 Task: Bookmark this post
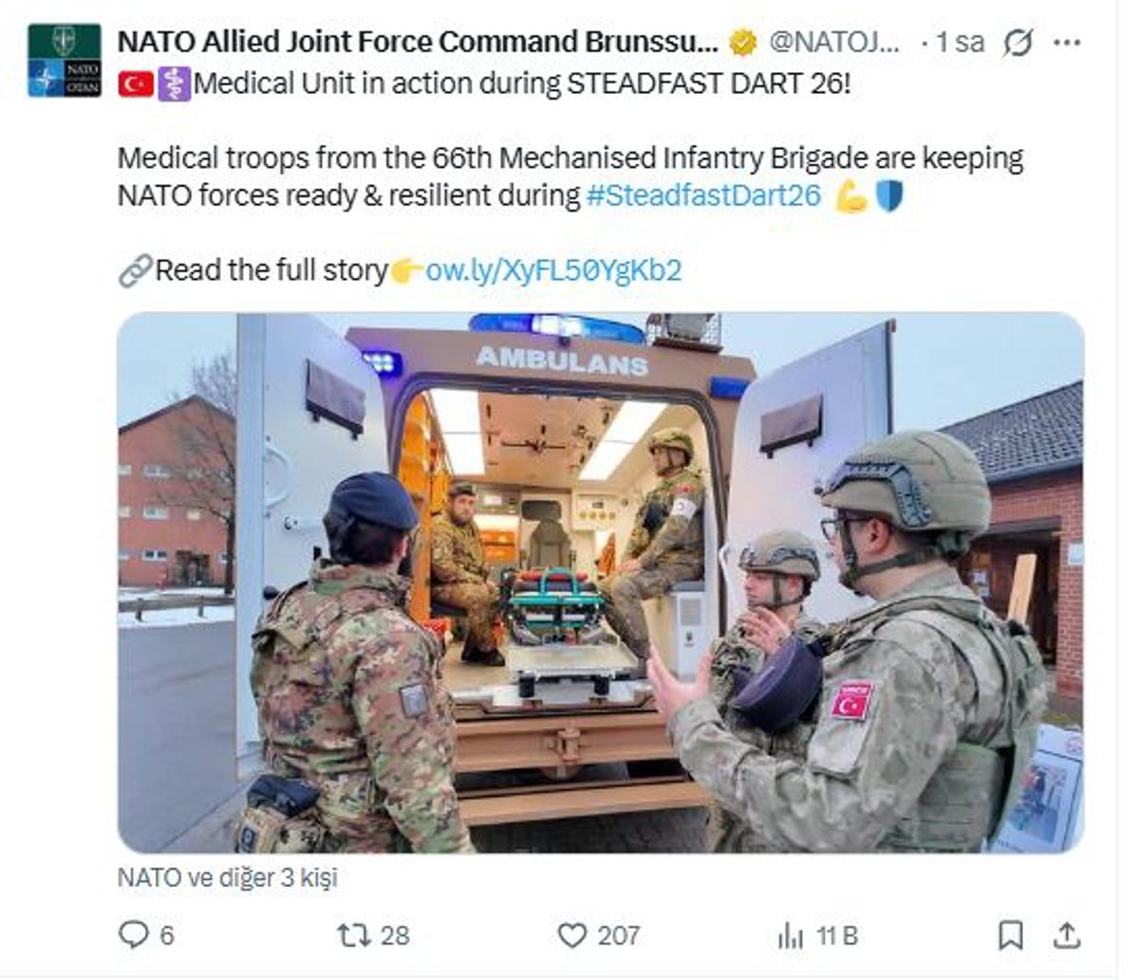[x=1011, y=935]
